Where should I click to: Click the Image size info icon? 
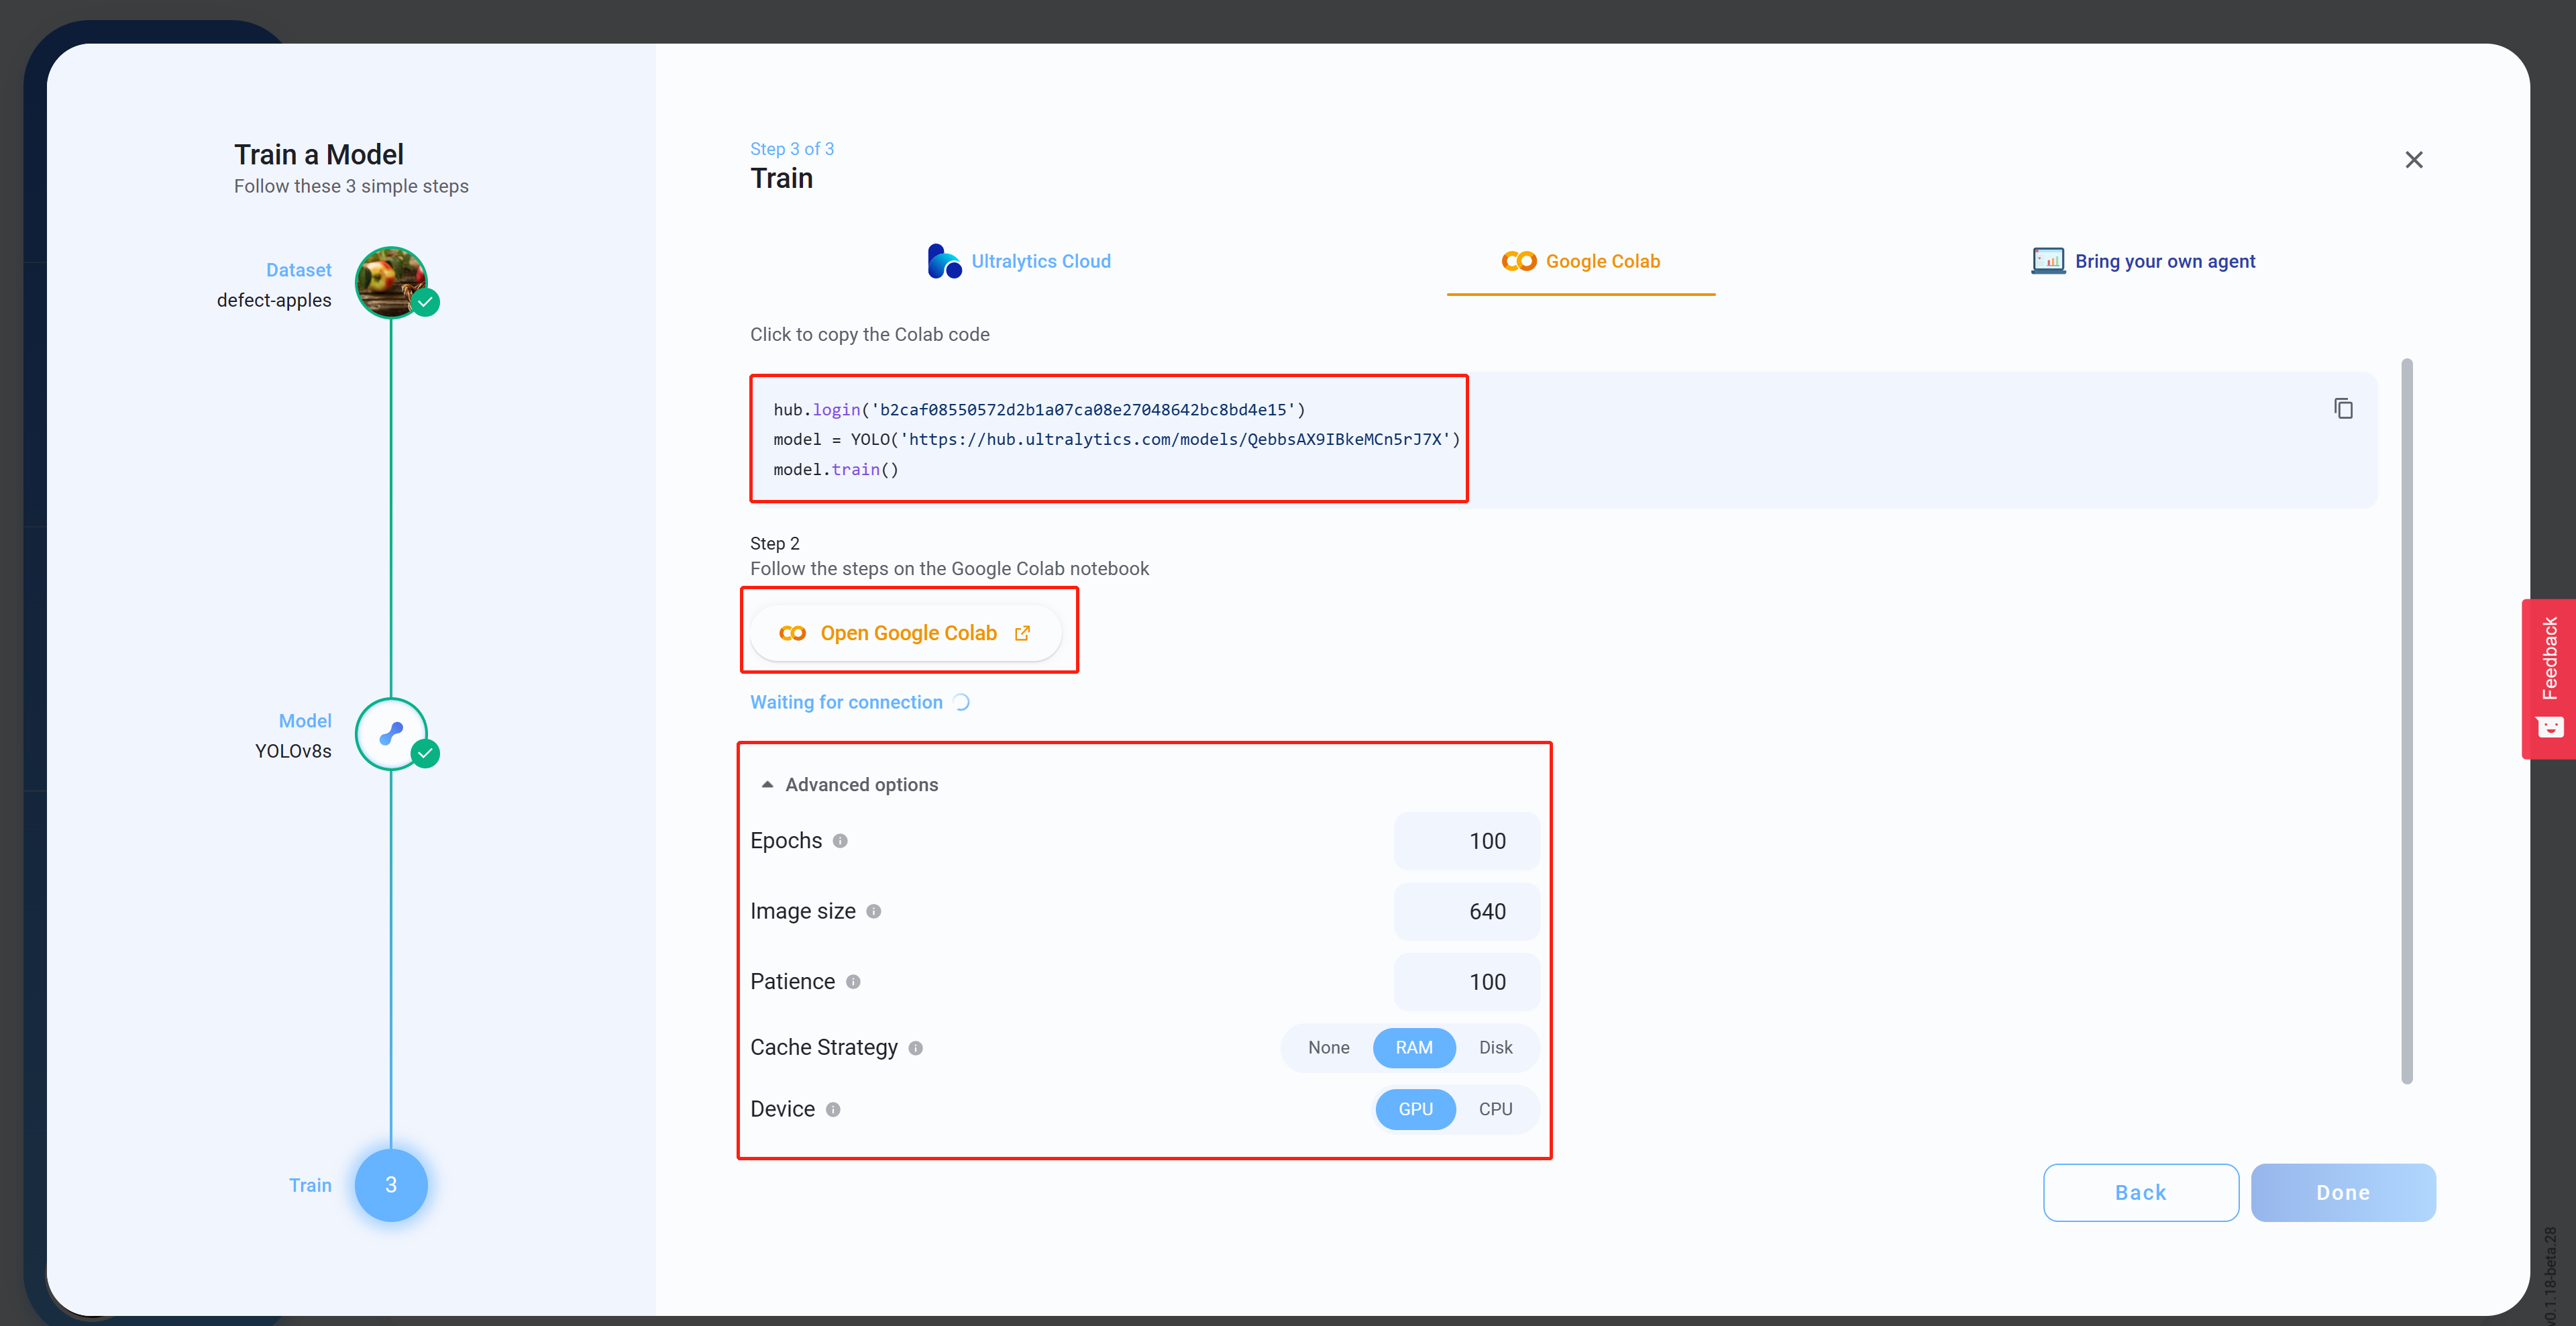click(x=873, y=911)
